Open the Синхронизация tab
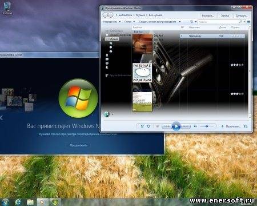This screenshot has height=206, width=257. 242,15
